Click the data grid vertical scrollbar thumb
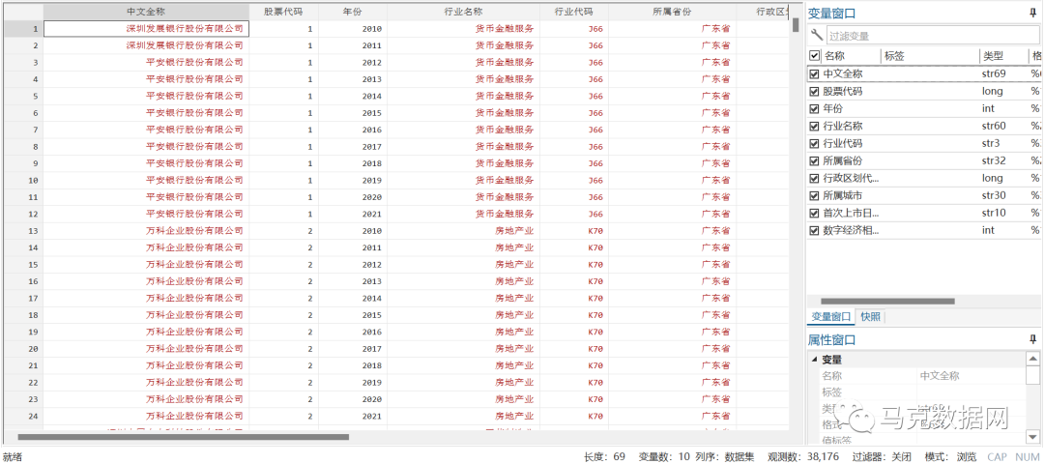The height and width of the screenshot is (464, 1044). (x=796, y=24)
